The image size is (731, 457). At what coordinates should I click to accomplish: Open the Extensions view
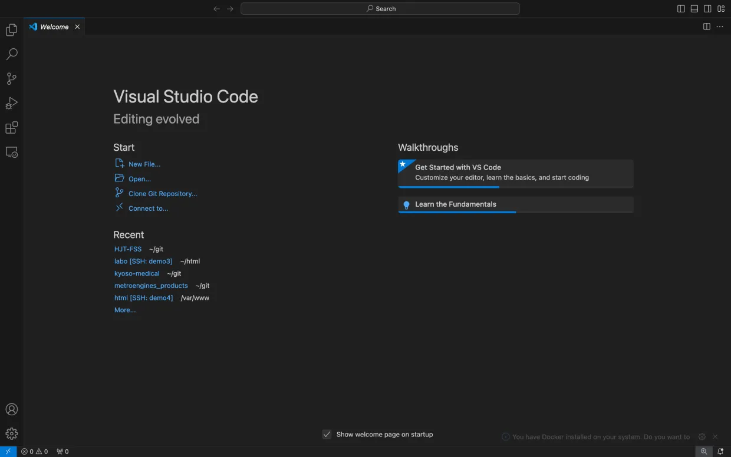(x=12, y=128)
